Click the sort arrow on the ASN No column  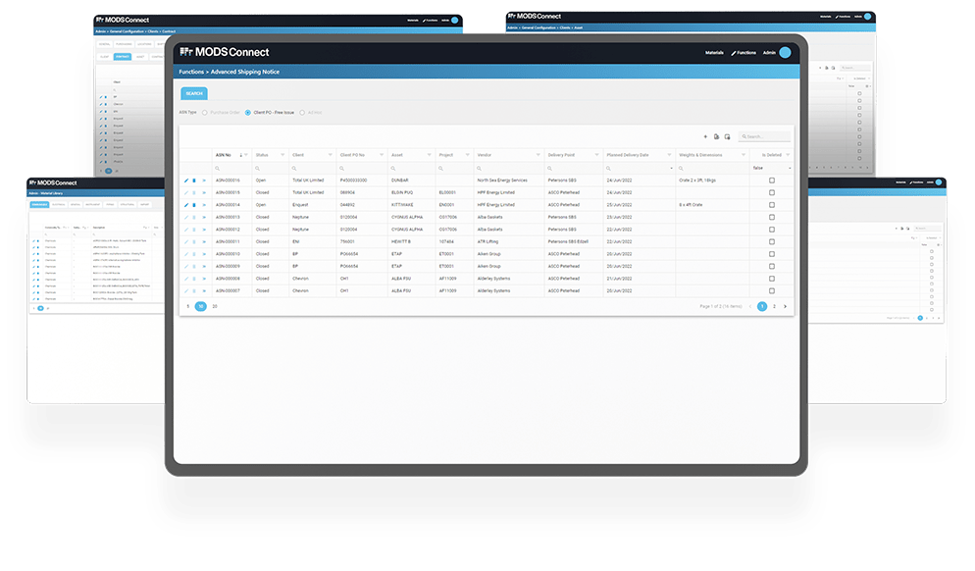pyautogui.click(x=240, y=155)
